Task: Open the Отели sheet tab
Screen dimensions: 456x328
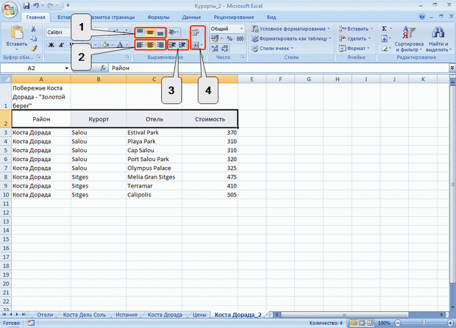Action: coord(45,315)
